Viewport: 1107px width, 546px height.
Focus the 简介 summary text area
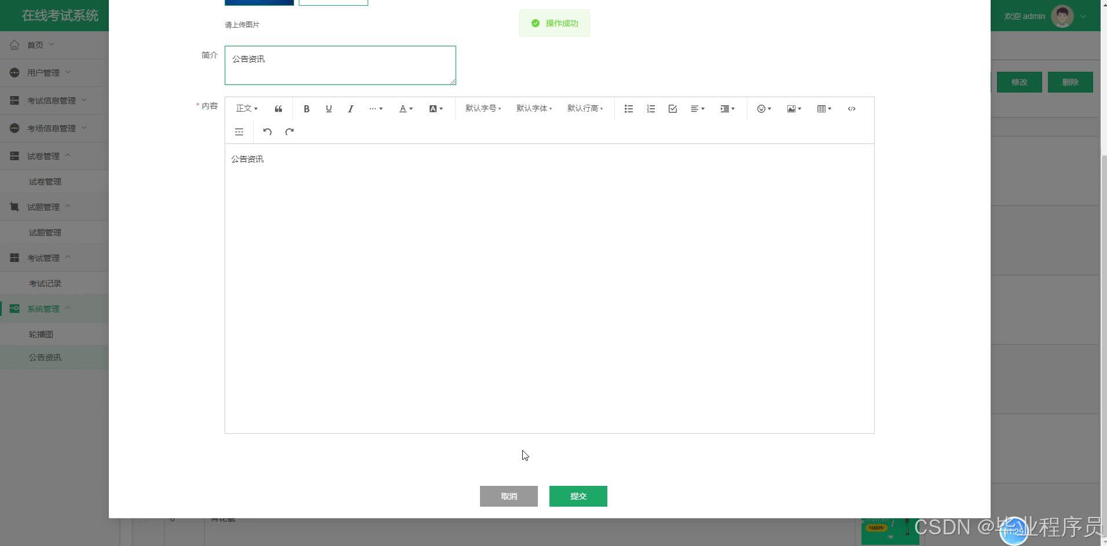[340, 65]
